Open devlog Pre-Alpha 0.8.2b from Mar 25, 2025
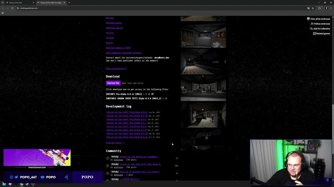 tap(127, 116)
